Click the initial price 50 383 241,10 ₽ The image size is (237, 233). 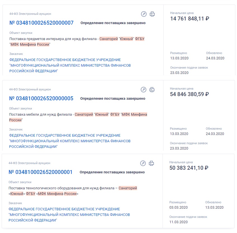click(189, 168)
